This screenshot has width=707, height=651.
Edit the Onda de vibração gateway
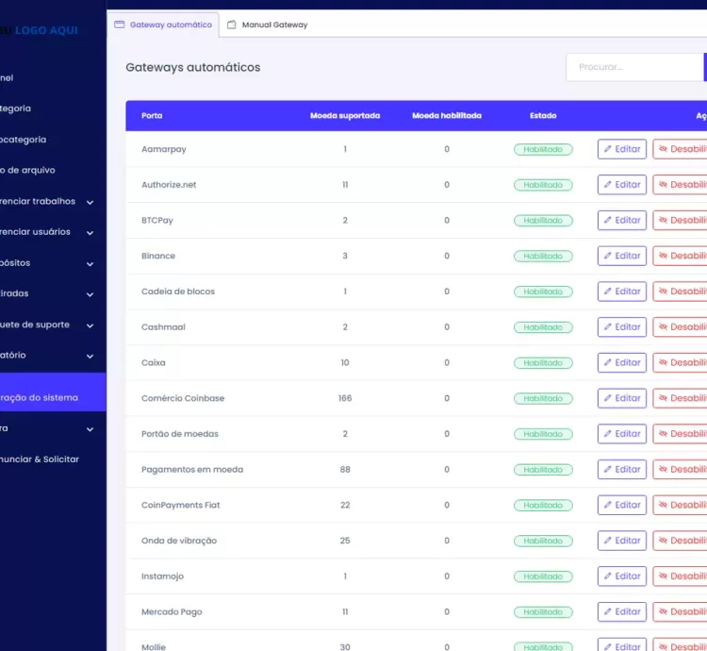click(x=622, y=541)
